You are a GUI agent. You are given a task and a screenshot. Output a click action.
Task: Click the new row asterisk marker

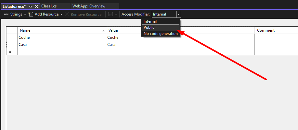click(x=10, y=52)
